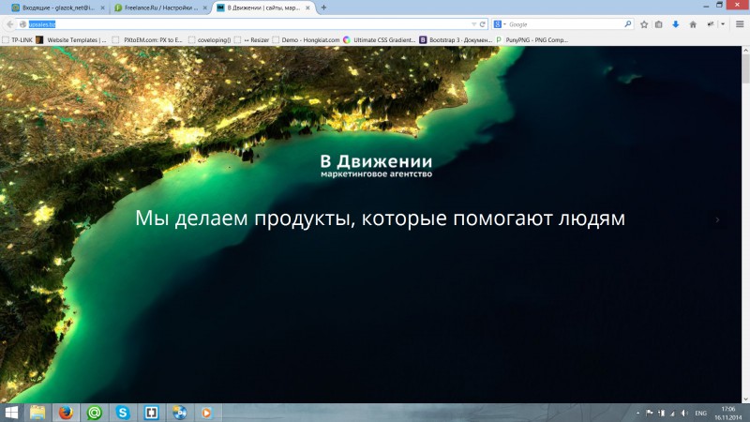This screenshot has height=422, width=750.
Task: Open the Ultimate CSS Gradient bookmark
Action: tap(380, 40)
